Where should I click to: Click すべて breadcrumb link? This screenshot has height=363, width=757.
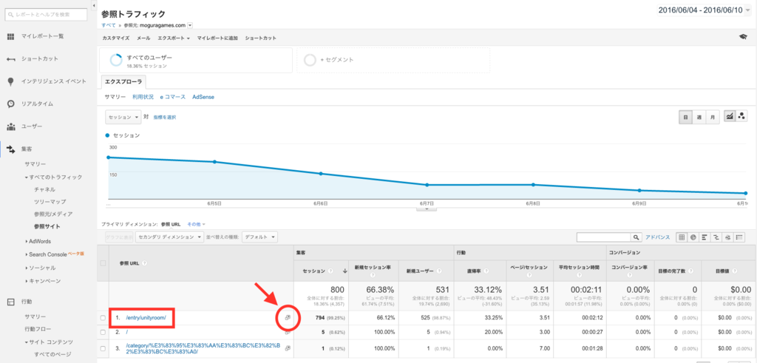click(108, 26)
